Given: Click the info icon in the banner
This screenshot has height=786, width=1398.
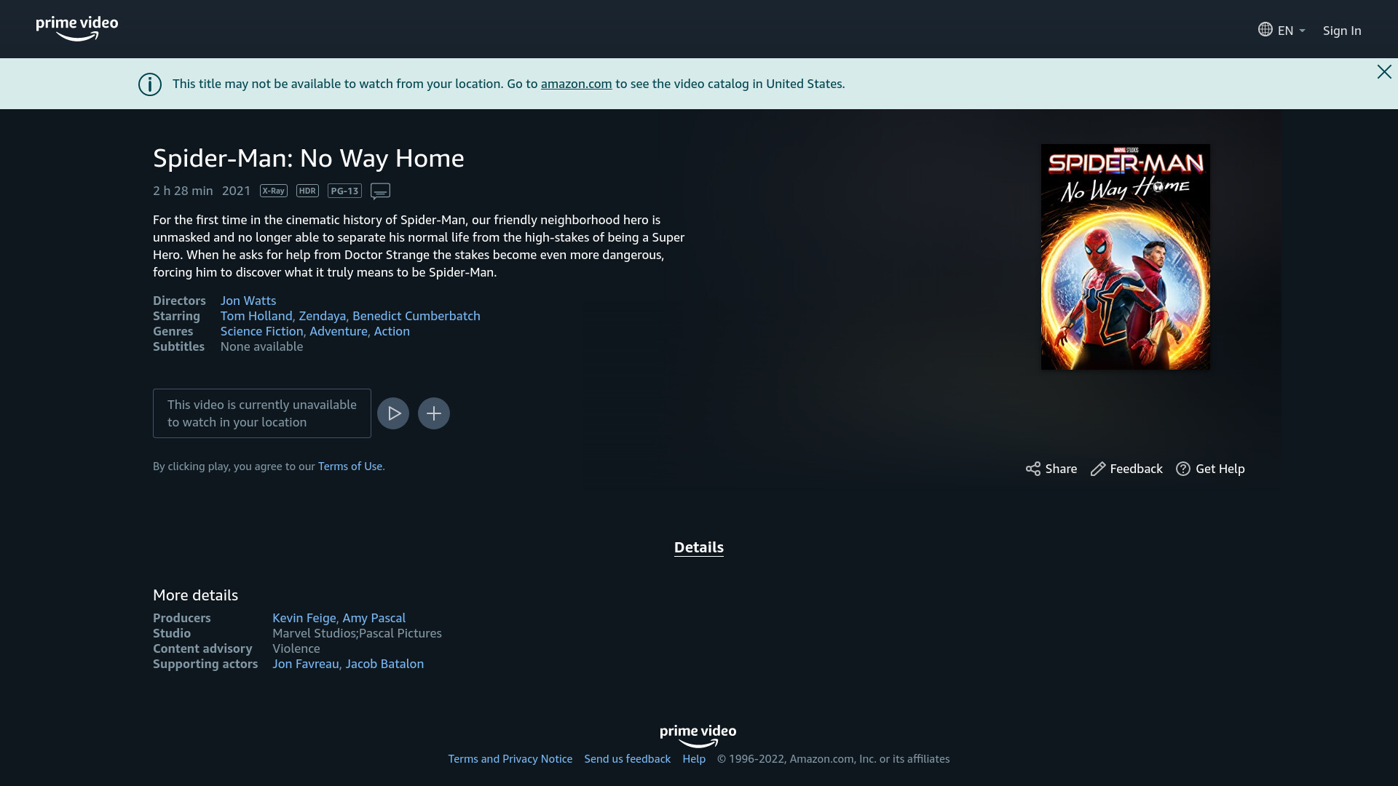Looking at the screenshot, I should point(150,84).
